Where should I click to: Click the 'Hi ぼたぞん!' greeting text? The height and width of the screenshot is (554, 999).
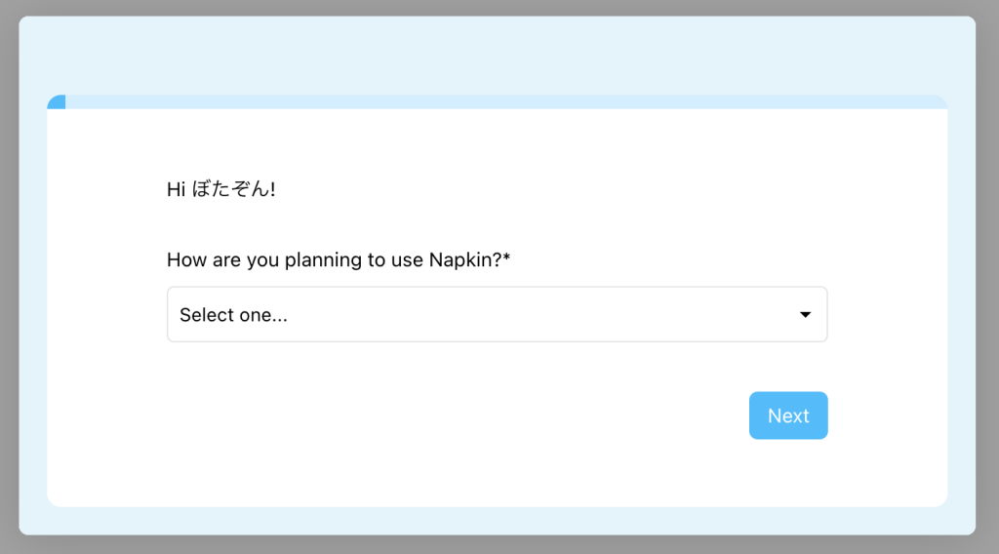(x=220, y=189)
